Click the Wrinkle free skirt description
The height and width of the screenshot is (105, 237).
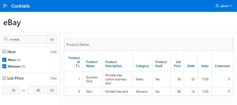(x=117, y=91)
